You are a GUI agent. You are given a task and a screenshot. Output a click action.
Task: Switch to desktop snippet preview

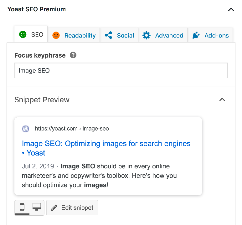click(37, 207)
